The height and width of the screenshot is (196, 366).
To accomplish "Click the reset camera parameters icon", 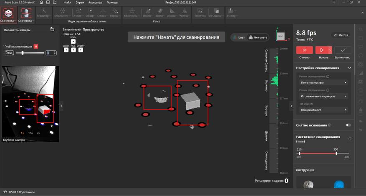I will pyautogui.click(x=52, y=30).
